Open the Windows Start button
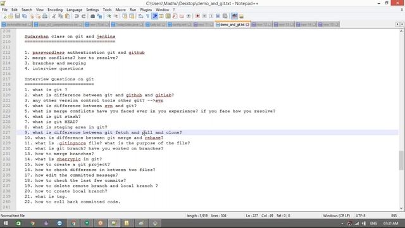 pyautogui.click(x=6, y=224)
